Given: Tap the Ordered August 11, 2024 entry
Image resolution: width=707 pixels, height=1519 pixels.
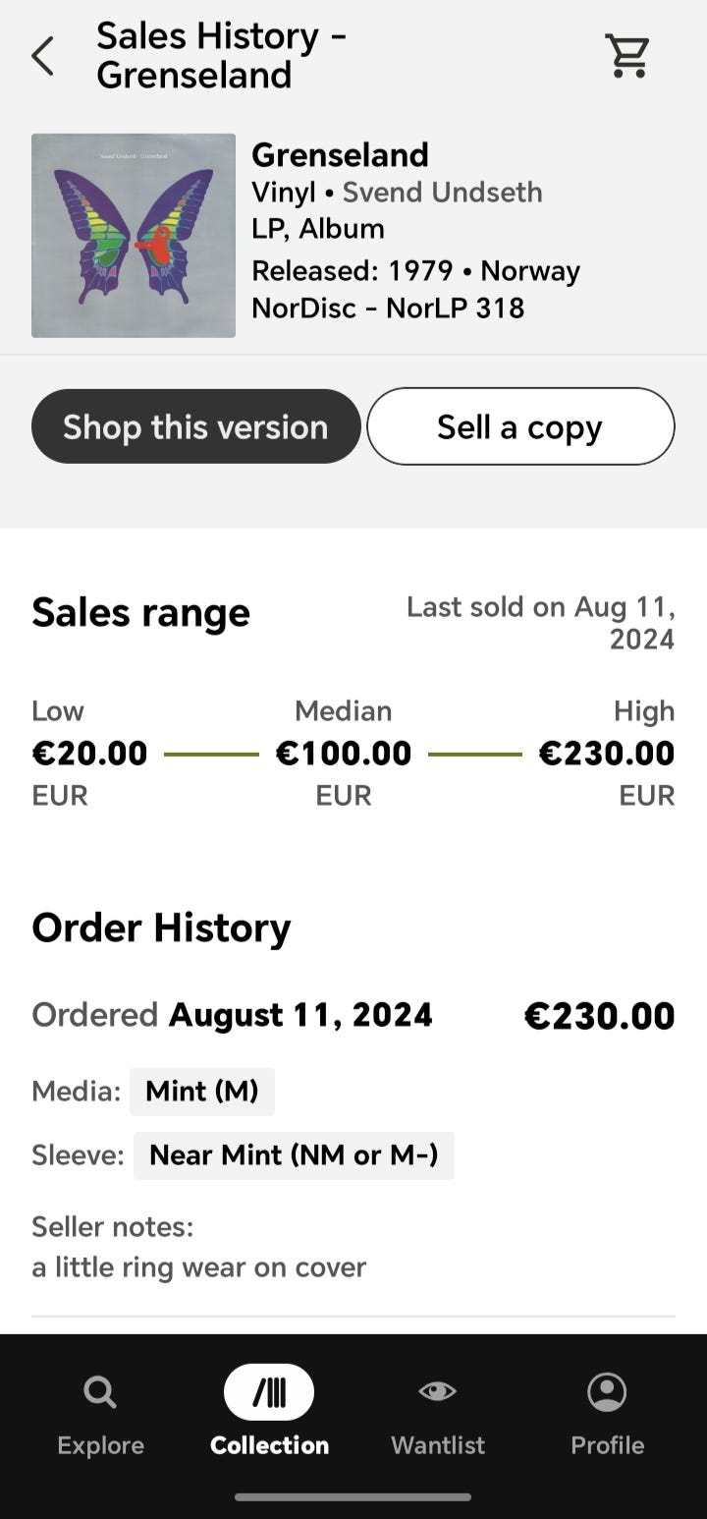Looking at the screenshot, I should 232,1015.
